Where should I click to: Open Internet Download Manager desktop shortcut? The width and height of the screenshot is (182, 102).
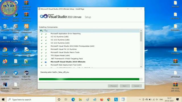pyautogui.click(x=16, y=17)
